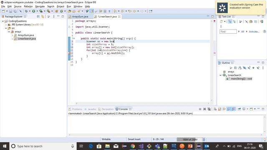Click the Debug bug icon in toolbar
The width and height of the screenshot is (267, 150).
click(x=26, y=11)
